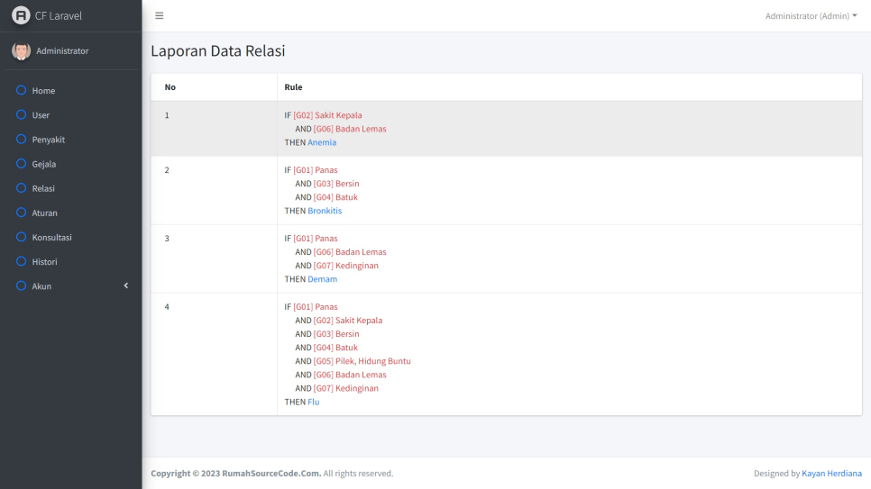This screenshot has height=489, width=871.
Task: Click Anemia in rule 1
Action: pos(322,142)
